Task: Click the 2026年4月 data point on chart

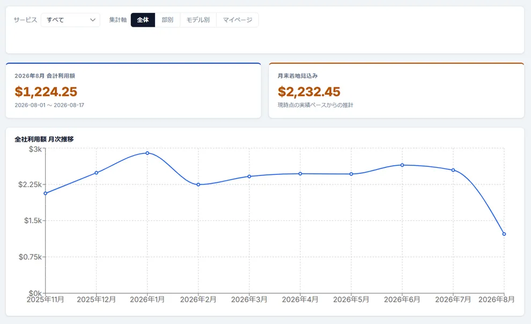Action: tap(300, 174)
